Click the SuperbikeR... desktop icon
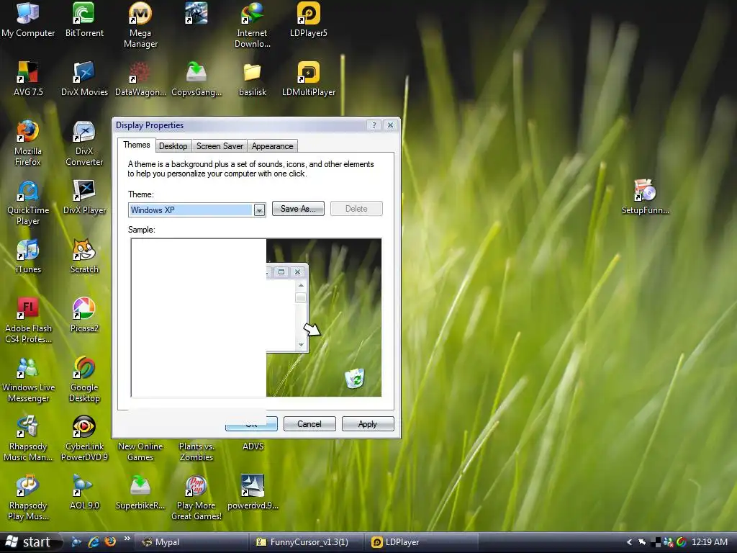 (140, 493)
